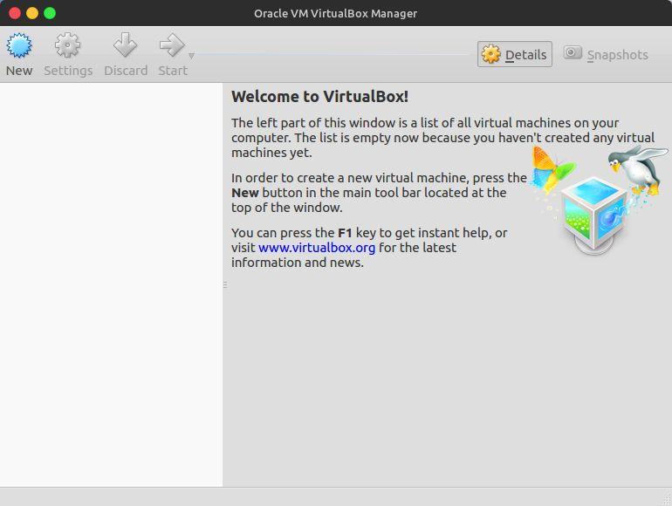
Task: Click the red close window button
Action: 15,13
